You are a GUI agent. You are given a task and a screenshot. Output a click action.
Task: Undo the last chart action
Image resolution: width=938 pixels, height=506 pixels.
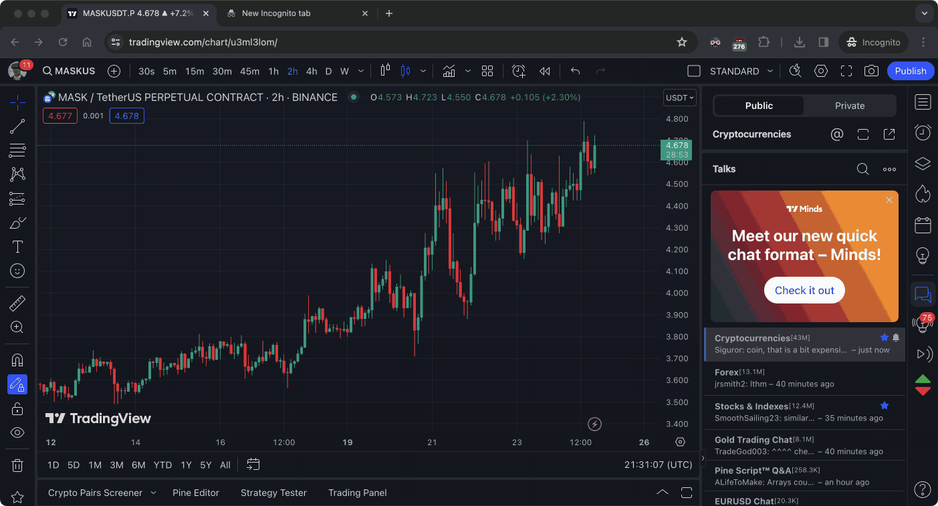tap(575, 71)
